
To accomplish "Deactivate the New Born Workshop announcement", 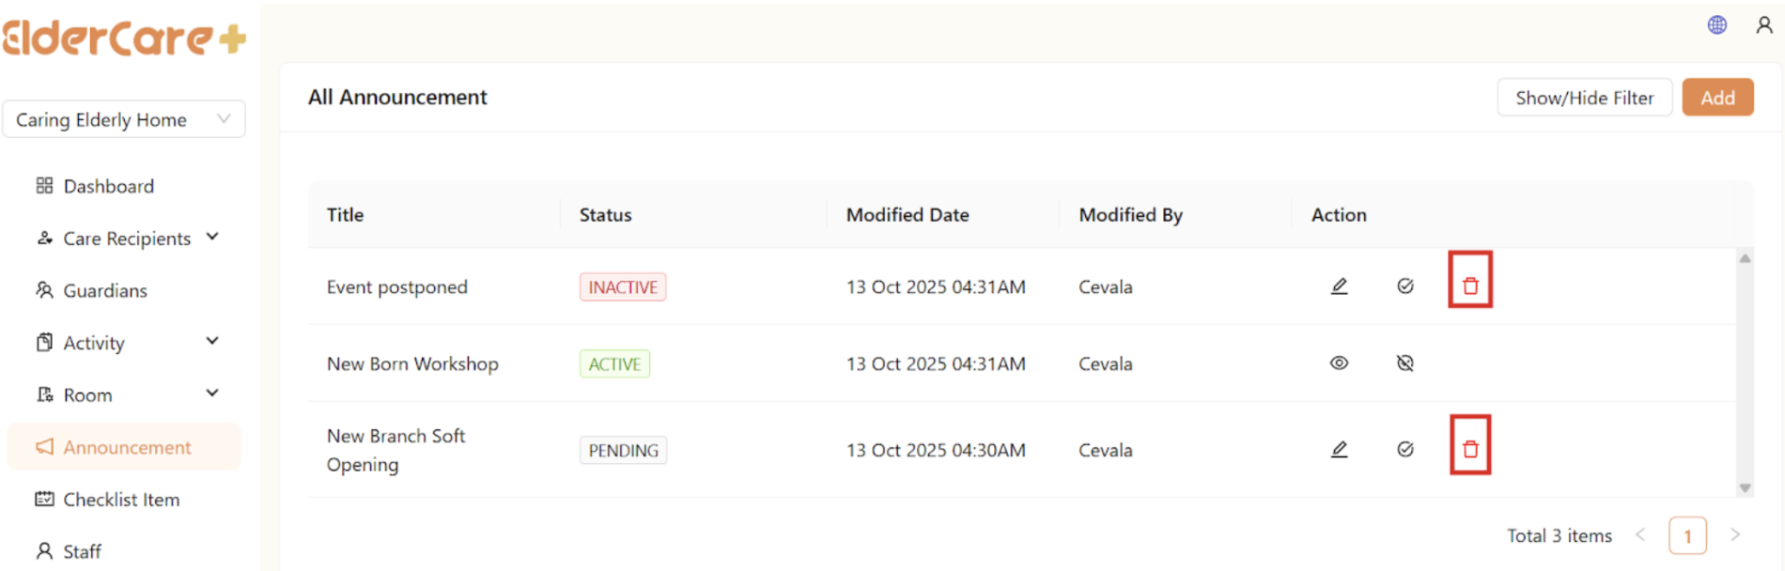I will (1405, 363).
